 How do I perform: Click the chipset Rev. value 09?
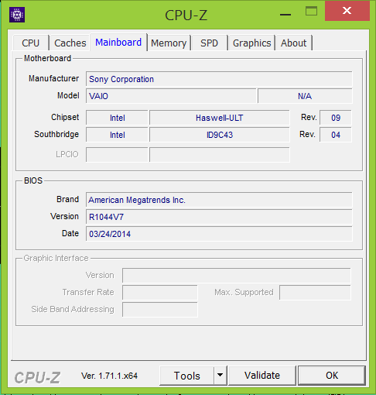coord(336,118)
